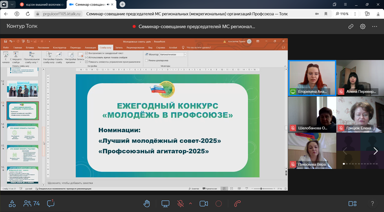Leave the call with the red phone icon
This screenshot has height=212, width=384.
[237, 203]
